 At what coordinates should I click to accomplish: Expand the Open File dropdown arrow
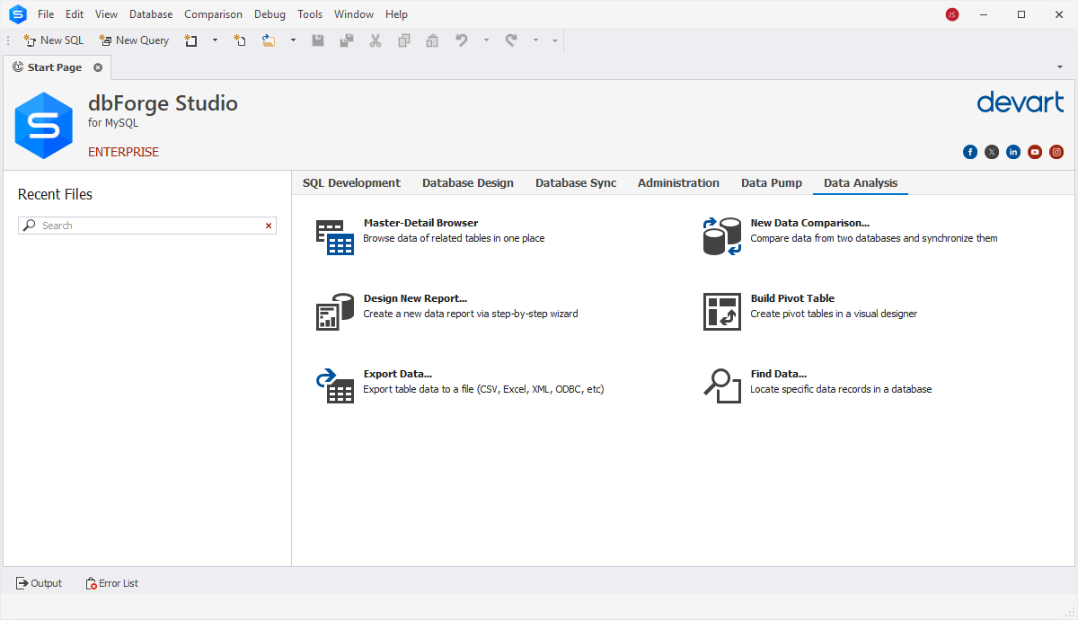293,40
